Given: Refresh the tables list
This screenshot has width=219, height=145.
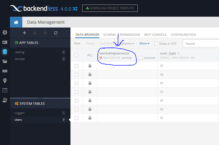Looking at the screenshot, I should click(56, 33).
